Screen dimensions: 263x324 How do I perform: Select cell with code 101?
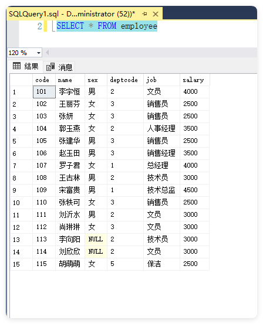44,92
